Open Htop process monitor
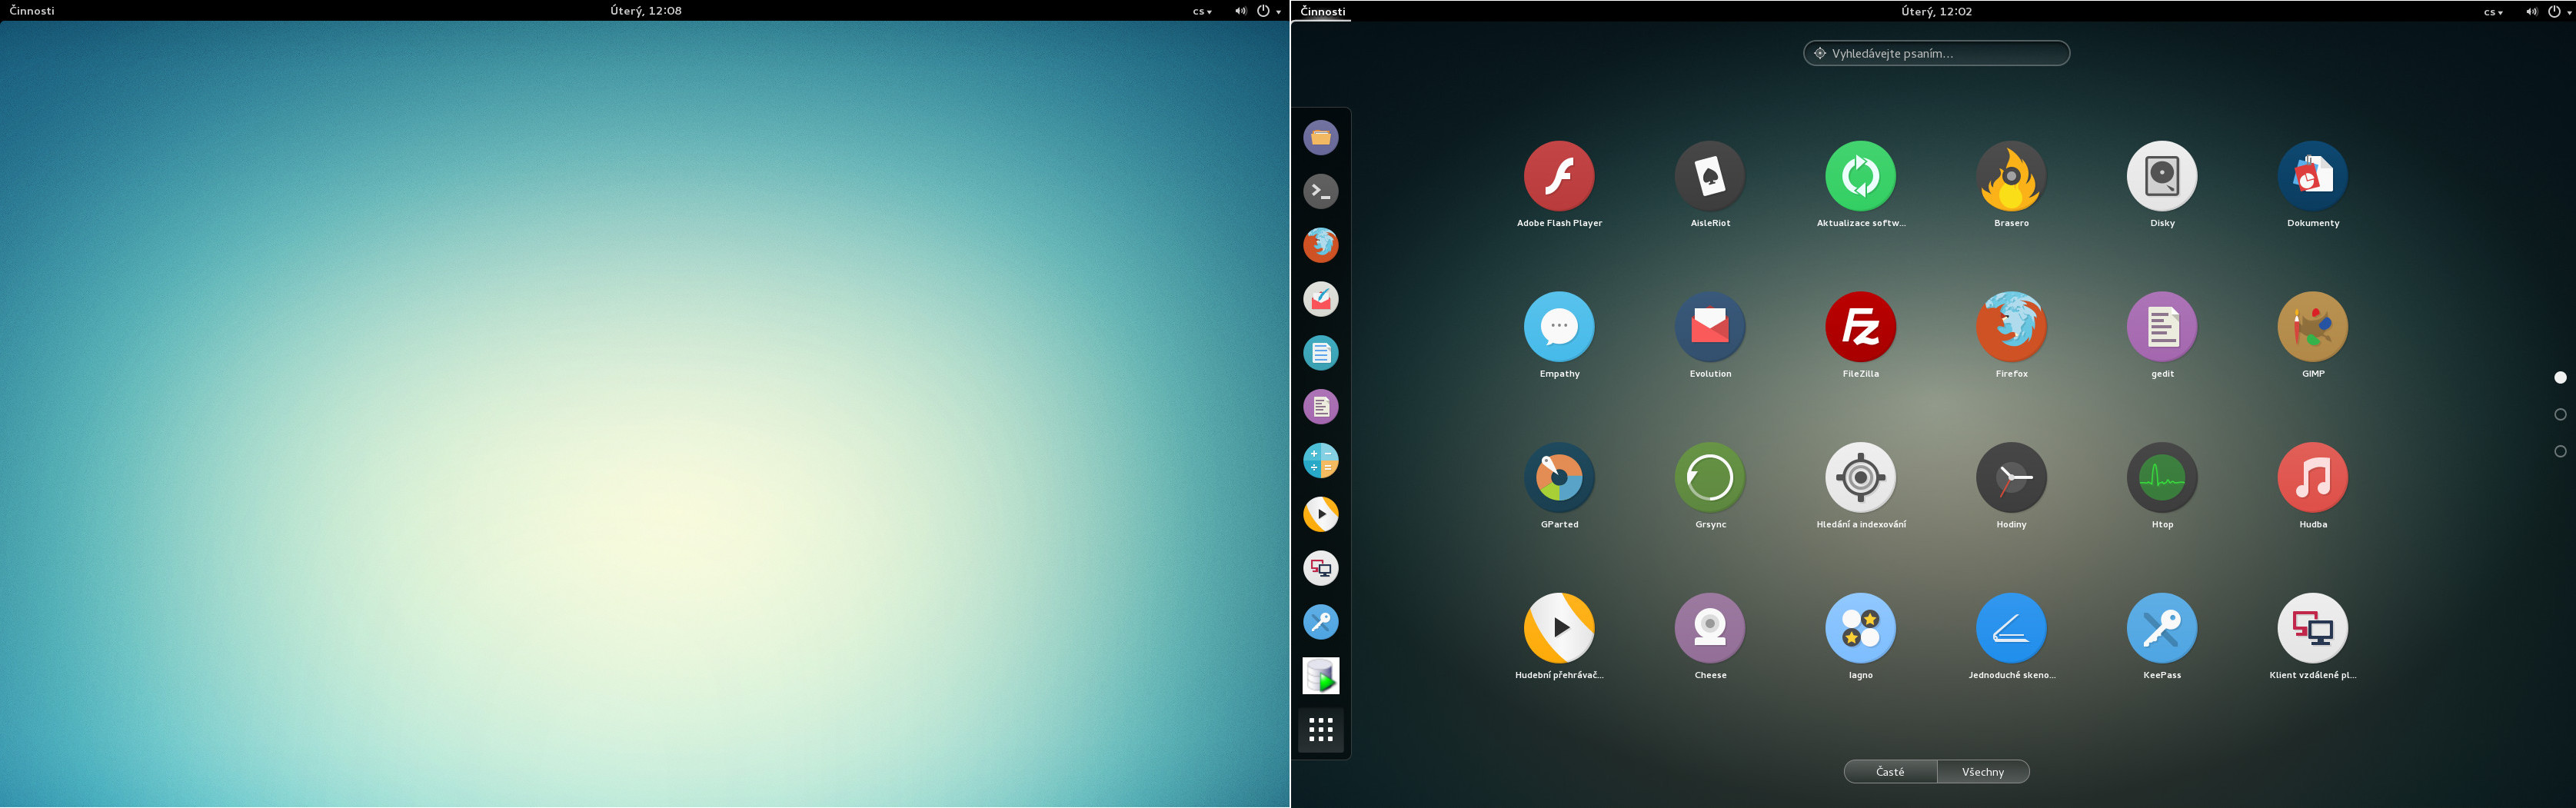Viewport: 2576px width, 808px height. coord(2162,478)
